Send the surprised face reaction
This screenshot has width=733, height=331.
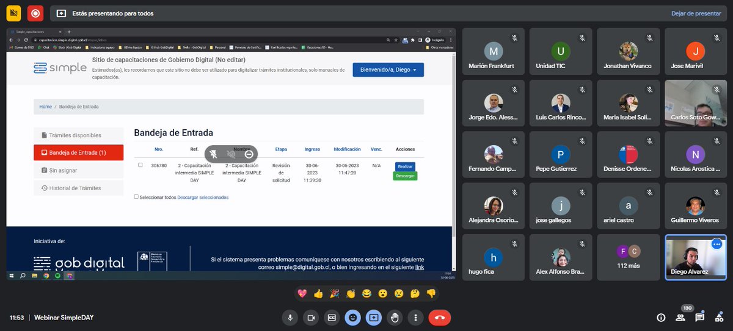[382, 293]
